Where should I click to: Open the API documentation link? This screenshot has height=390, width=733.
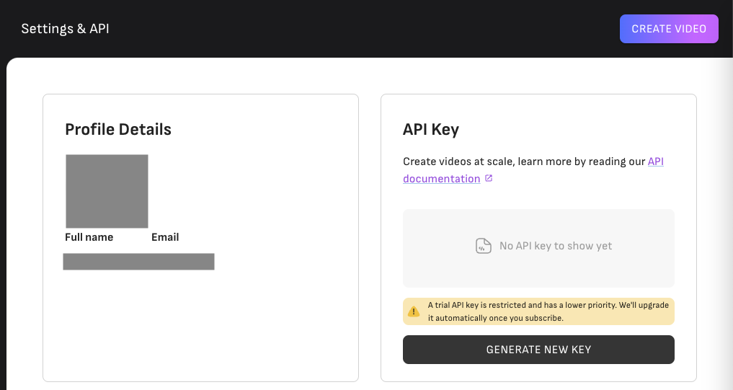click(x=441, y=179)
